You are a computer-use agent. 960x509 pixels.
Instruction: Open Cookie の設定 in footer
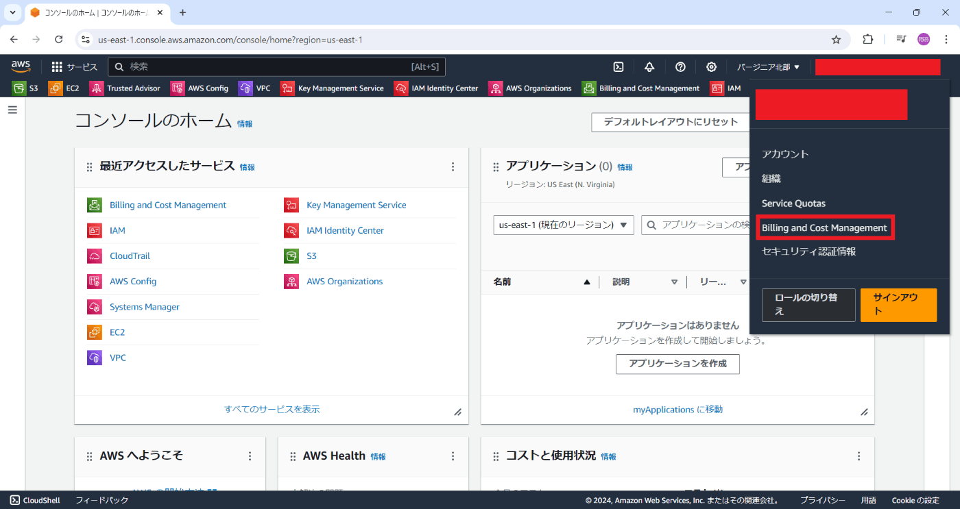coord(915,500)
